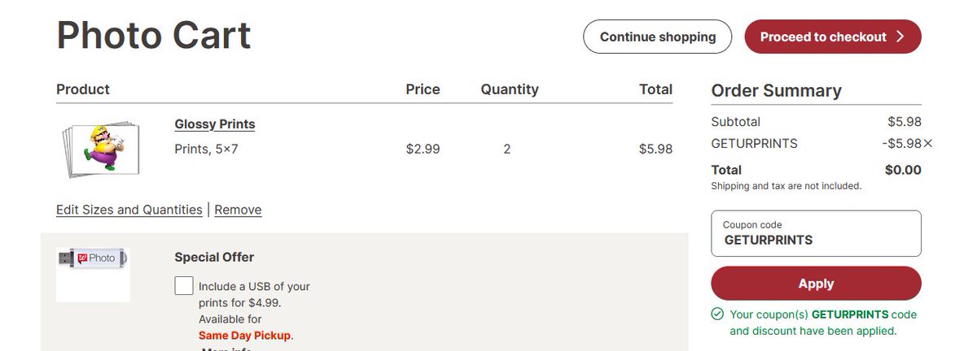Remove the Glossy Prints item from cart
This screenshot has width=977, height=351.
coord(238,210)
